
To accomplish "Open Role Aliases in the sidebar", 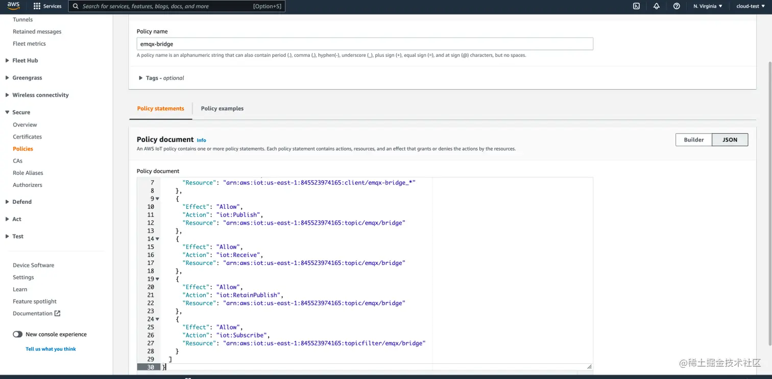I will (x=28, y=173).
